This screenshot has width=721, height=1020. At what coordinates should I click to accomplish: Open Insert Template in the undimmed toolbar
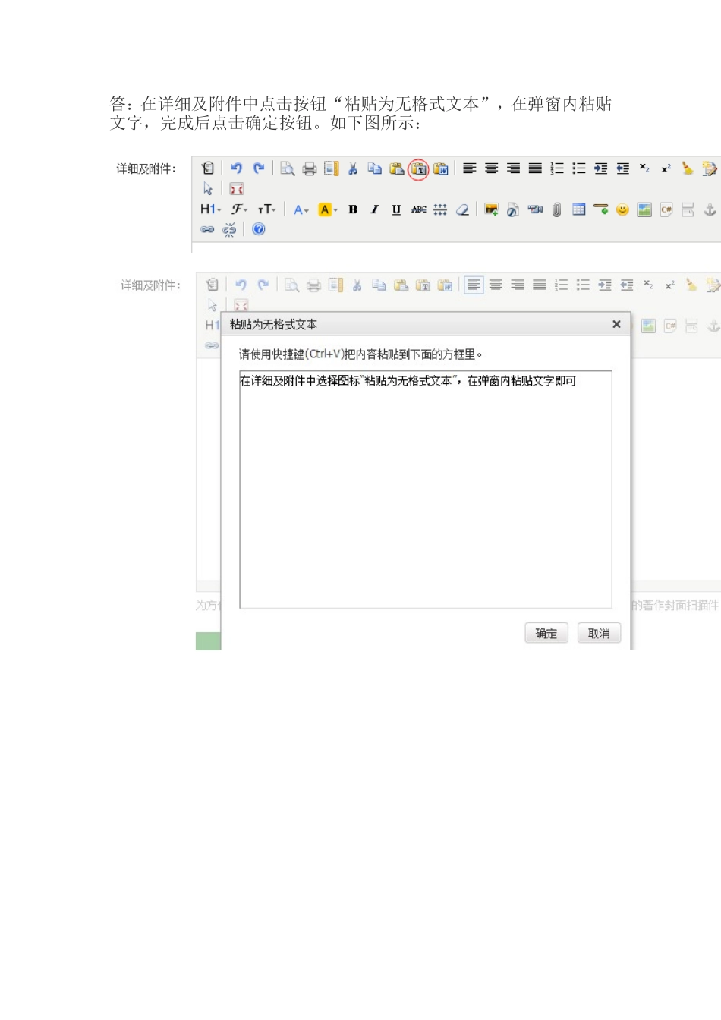click(332, 168)
